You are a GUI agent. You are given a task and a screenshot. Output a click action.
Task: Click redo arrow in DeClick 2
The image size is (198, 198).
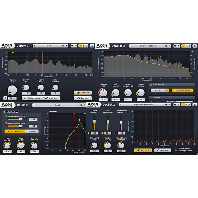[x=178, y=105]
